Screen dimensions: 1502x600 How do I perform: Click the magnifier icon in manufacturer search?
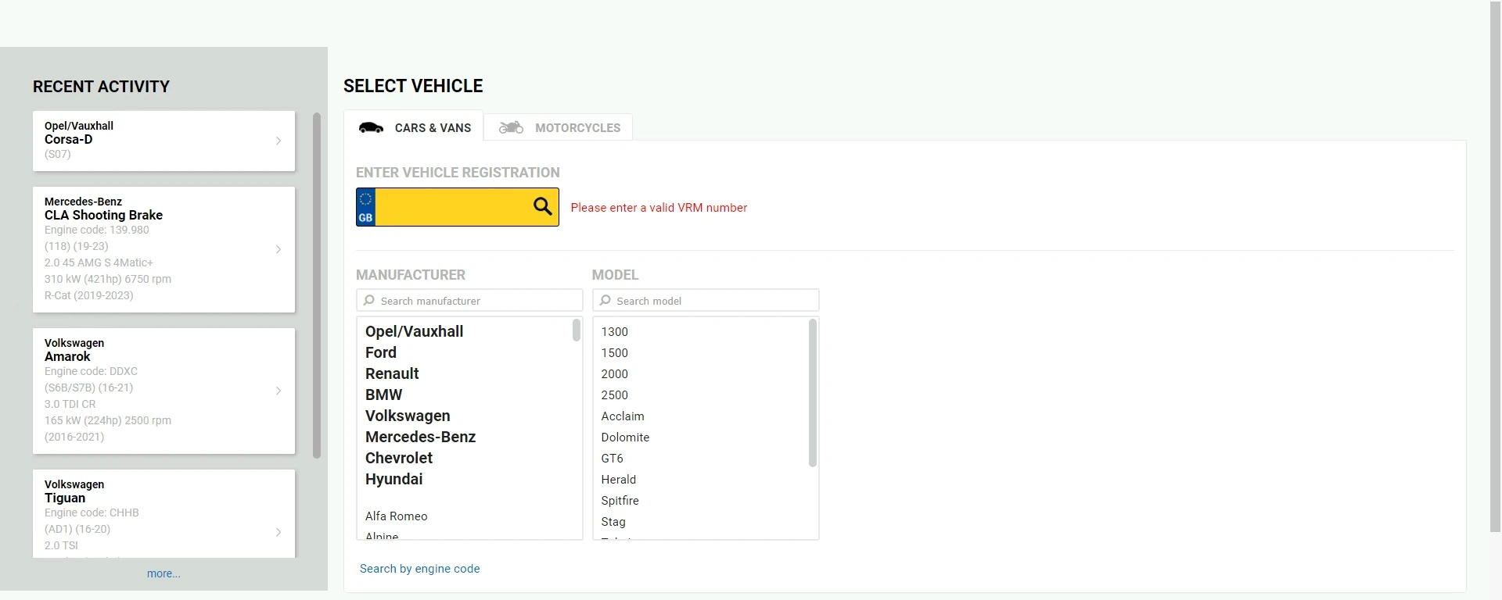pyautogui.click(x=369, y=300)
